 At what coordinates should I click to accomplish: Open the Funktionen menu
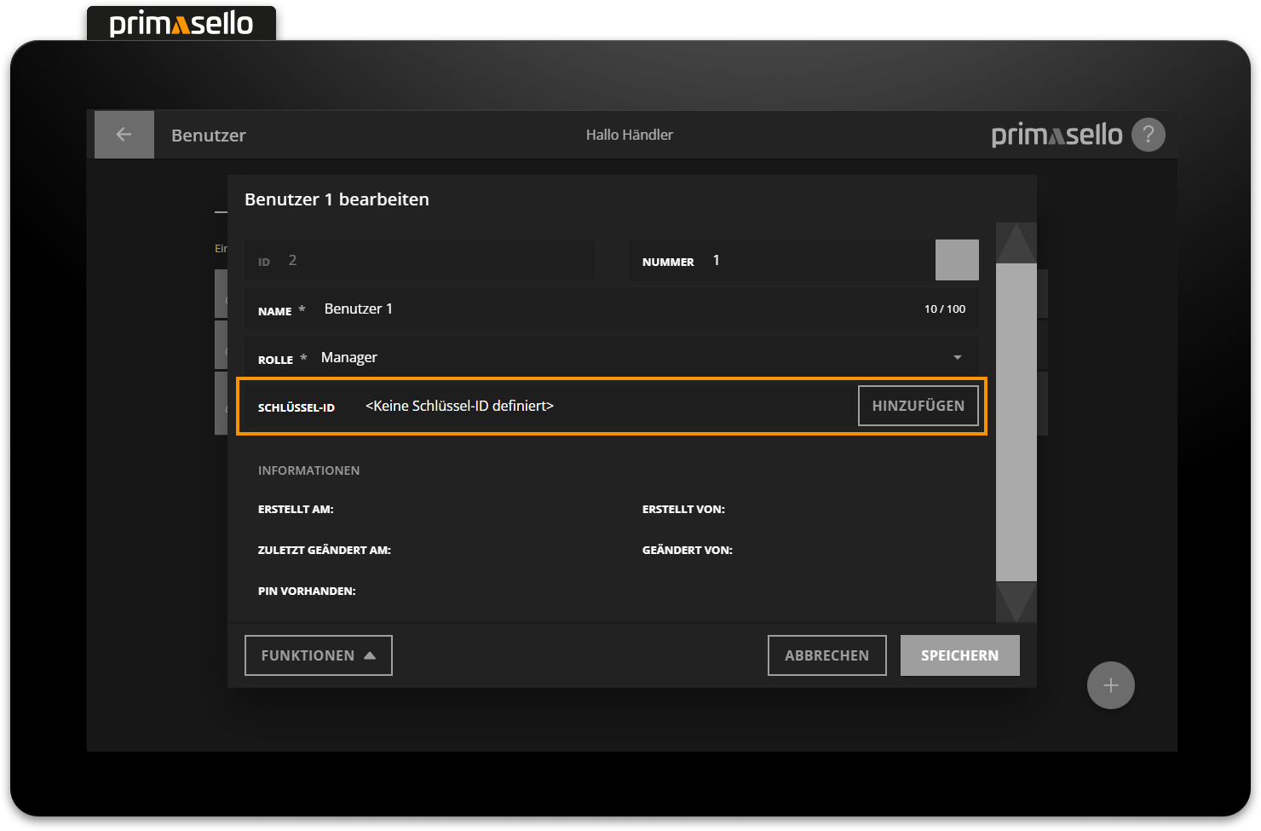(318, 655)
